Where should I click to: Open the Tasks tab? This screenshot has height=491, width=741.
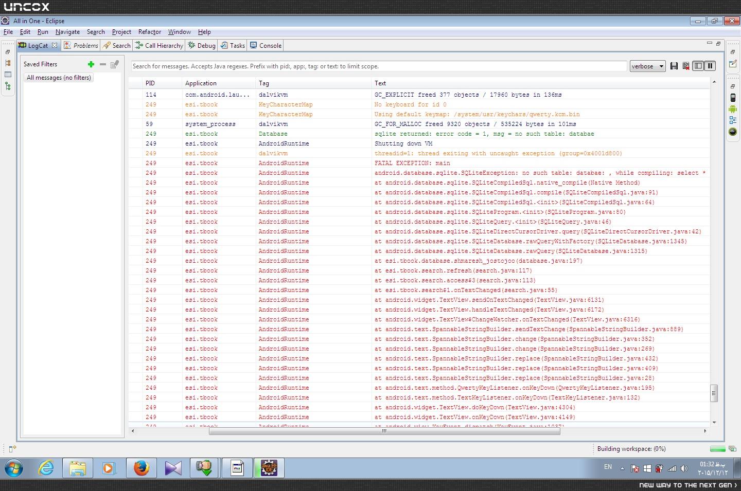[233, 45]
